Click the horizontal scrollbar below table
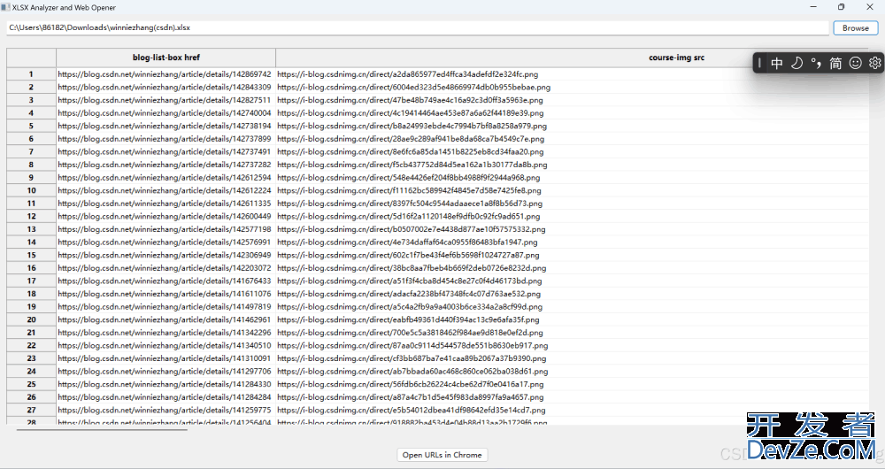This screenshot has height=469, width=885. pyautogui.click(x=102, y=430)
